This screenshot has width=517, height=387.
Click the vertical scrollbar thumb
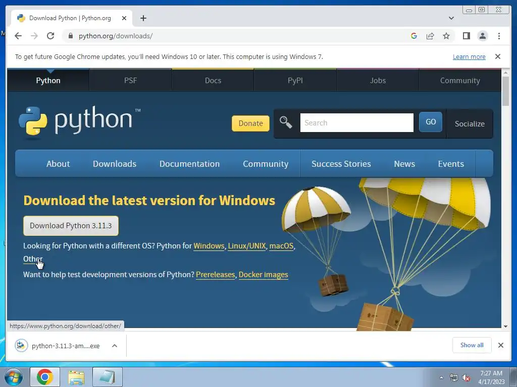coord(505,91)
